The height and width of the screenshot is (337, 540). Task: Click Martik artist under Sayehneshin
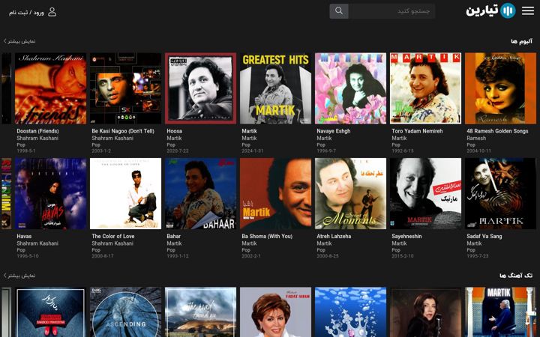399,243
